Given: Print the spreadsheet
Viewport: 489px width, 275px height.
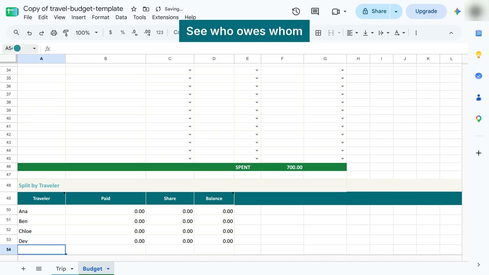Looking at the screenshot, I should point(54,33).
